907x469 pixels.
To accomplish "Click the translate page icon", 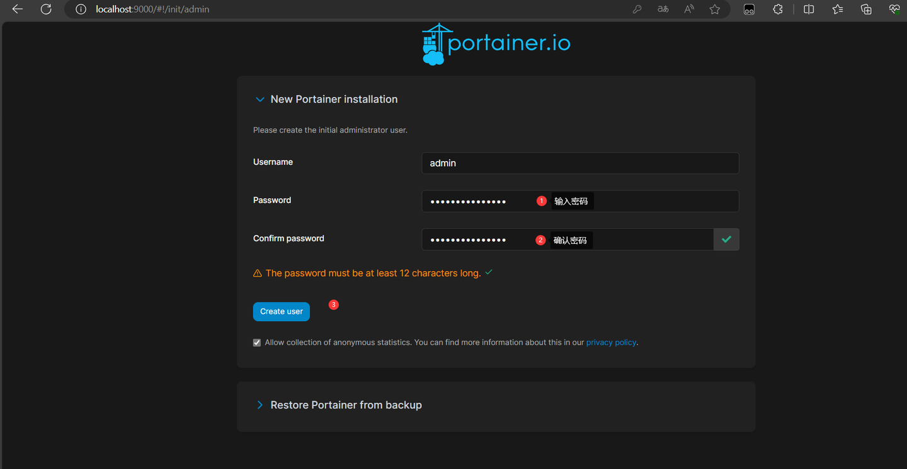I will 663,9.
